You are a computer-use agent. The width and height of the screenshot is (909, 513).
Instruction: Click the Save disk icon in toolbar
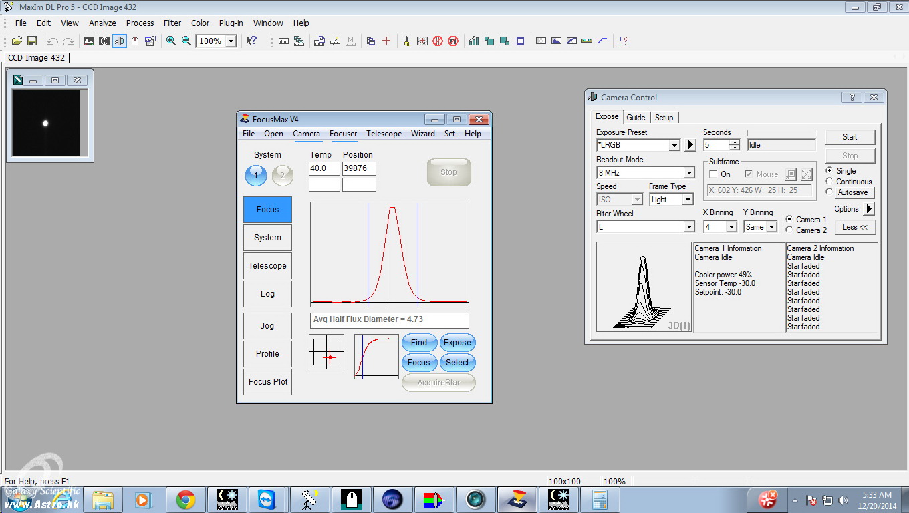[31, 41]
